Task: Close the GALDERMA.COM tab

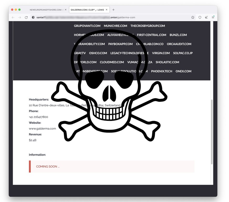Action: pos(106,10)
